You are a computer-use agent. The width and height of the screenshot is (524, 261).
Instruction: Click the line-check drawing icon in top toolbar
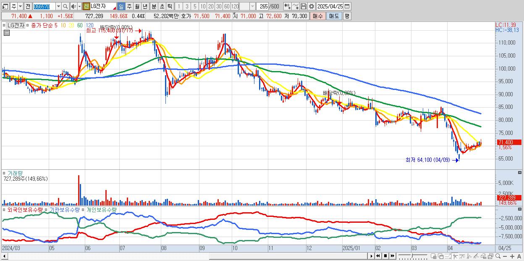295,6
